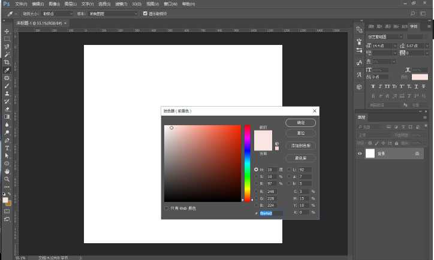The height and width of the screenshot is (260, 434).
Task: Select the Move tool
Action: (x=7, y=31)
